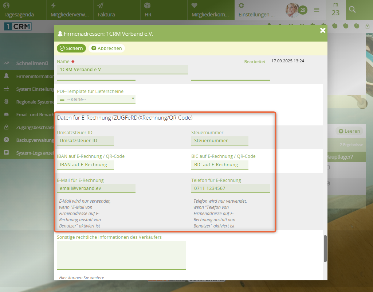
Task: Click the gear icon for Einstellungen
Action: (x=241, y=5)
